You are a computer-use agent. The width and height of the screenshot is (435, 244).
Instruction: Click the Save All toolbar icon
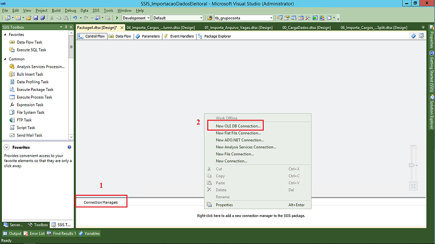coord(43,18)
